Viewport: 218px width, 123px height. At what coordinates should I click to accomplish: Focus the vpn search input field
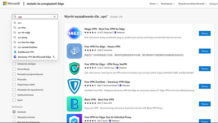(x=35, y=17)
